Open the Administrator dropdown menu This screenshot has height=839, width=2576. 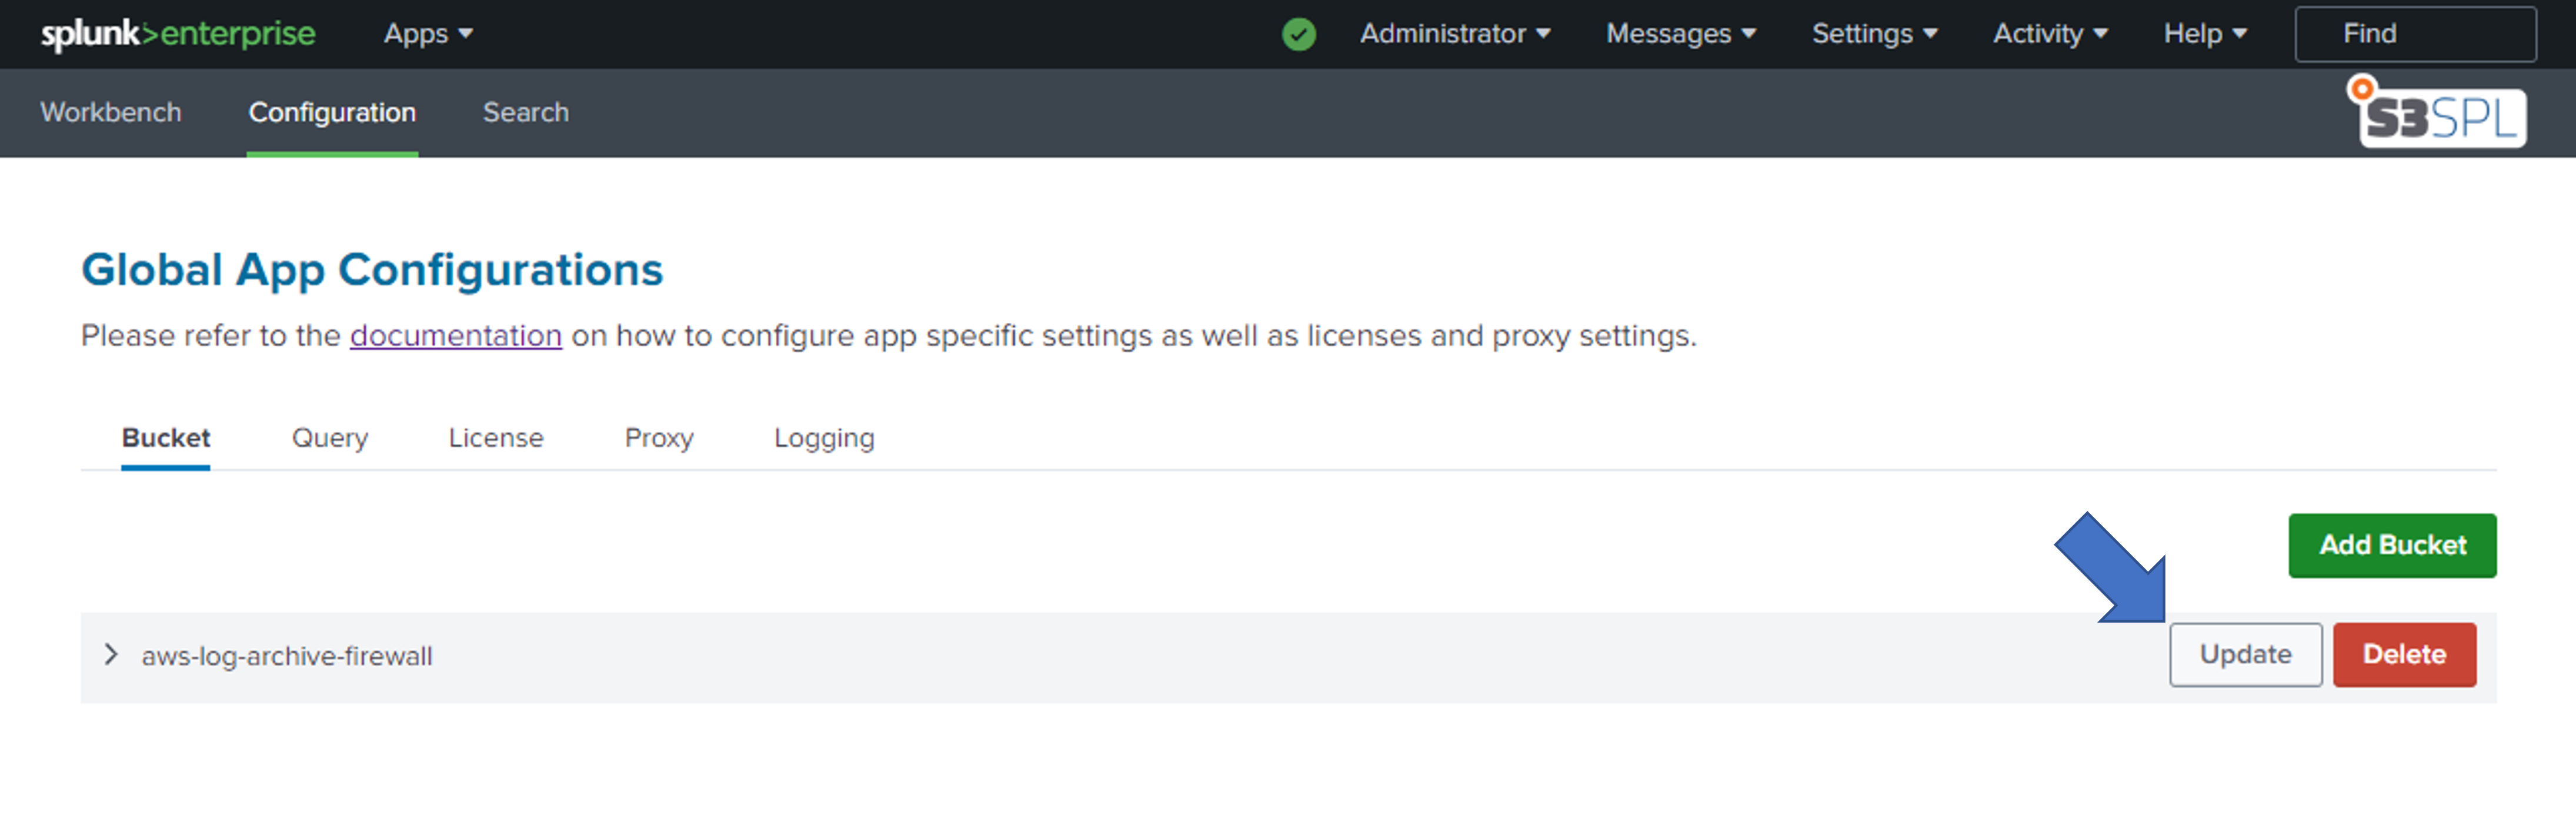point(1454,34)
